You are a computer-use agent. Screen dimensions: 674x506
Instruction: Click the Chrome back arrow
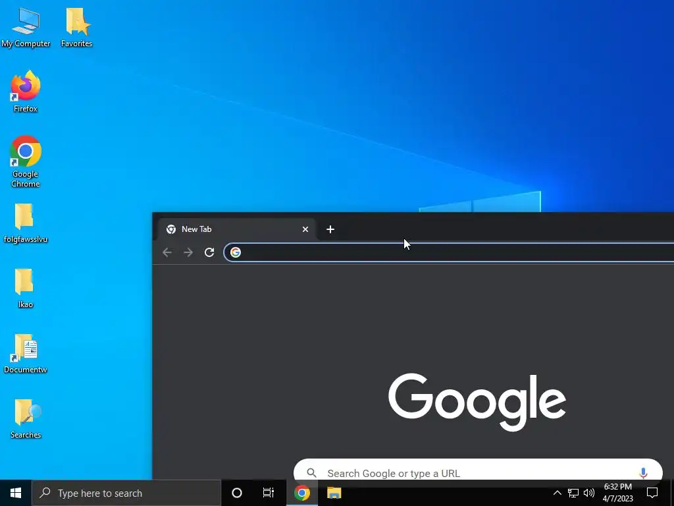point(167,252)
